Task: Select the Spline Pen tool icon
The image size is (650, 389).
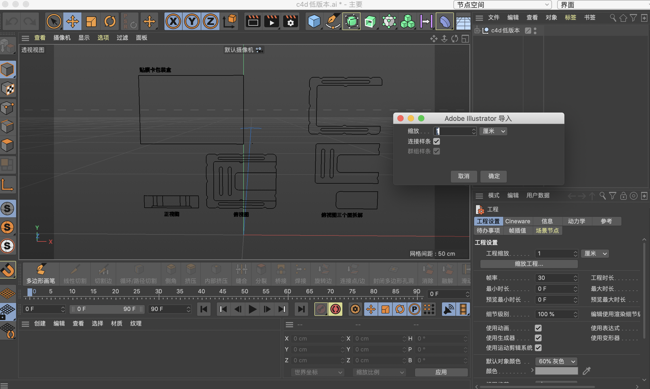Action: 333,21
